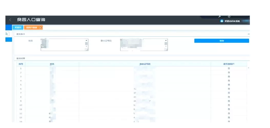Click the resize grip of 姓名 text area
The image size is (270, 128).
[x=87, y=50]
